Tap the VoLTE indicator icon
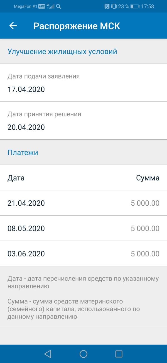Image resolution: width=167 pixels, height=363 pixels. pyautogui.click(x=41, y=6)
